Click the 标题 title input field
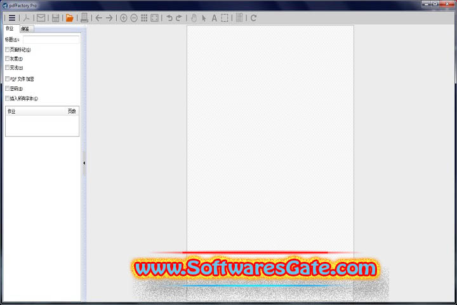457x305 pixels. pos(51,39)
